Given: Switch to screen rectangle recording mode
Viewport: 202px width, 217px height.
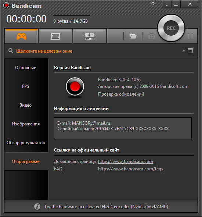Looking at the screenshot, I should point(55,36).
